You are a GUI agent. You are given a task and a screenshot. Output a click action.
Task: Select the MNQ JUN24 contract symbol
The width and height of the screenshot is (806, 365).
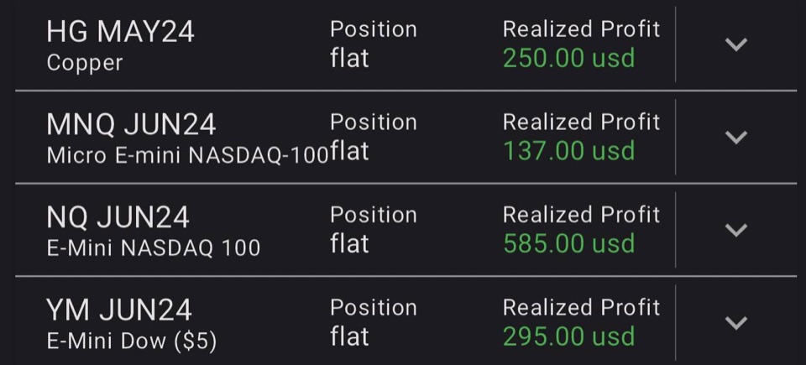point(131,124)
